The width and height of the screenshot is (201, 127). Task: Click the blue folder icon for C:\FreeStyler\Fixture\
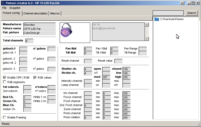[x=157, y=19]
